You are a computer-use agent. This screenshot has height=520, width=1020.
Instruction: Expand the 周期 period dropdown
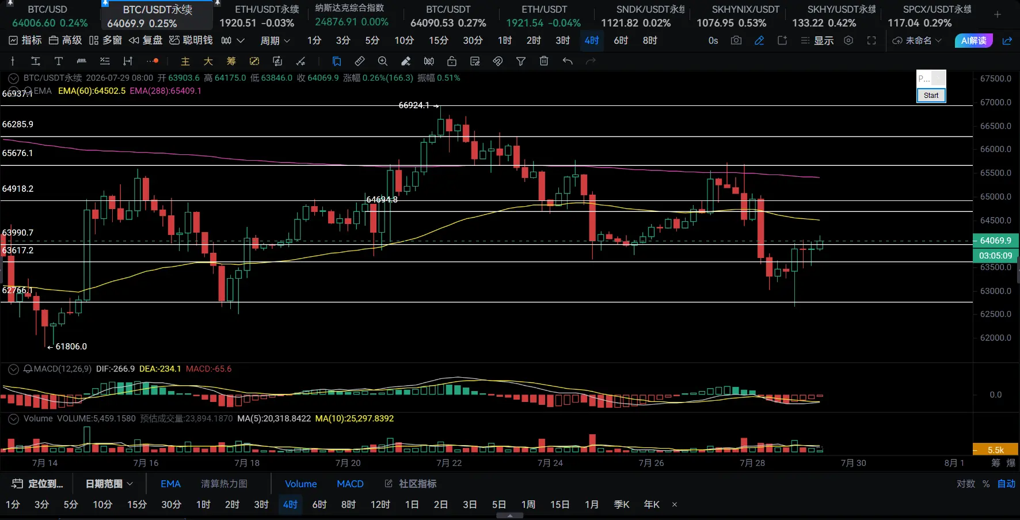point(275,40)
